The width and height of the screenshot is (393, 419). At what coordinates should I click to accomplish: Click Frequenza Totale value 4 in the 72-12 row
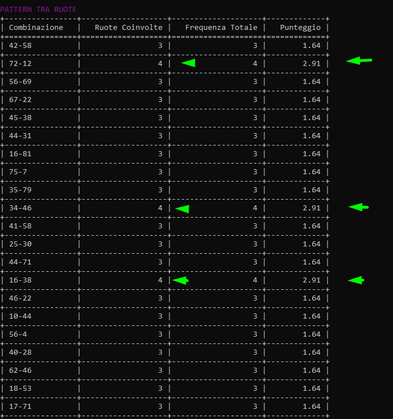tap(255, 64)
